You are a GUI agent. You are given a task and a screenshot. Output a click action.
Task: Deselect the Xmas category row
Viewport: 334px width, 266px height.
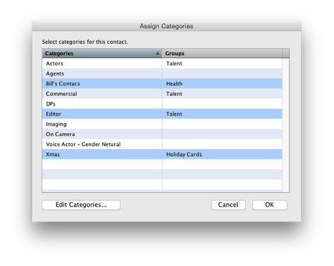(x=162, y=154)
